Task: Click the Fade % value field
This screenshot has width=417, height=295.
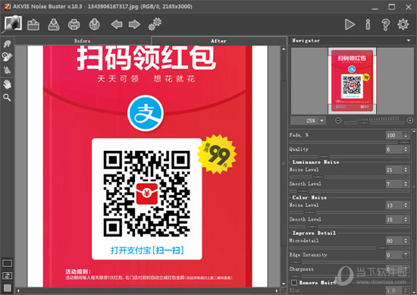Action: pos(393,135)
